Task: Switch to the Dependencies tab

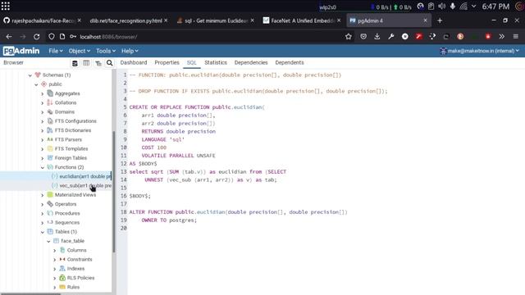Action: coord(251,62)
